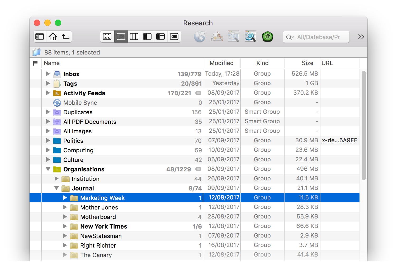This screenshot has width=407, height=269.
Task: Switch to Columns view
Action: tap(134, 37)
